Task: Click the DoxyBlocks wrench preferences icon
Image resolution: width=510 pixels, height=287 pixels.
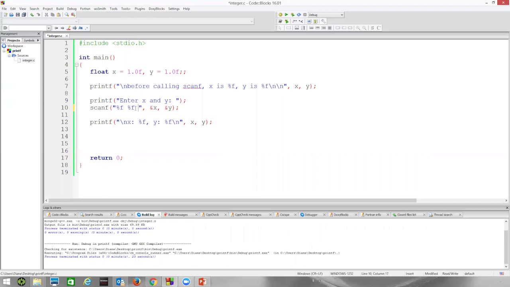Action: (x=323, y=21)
